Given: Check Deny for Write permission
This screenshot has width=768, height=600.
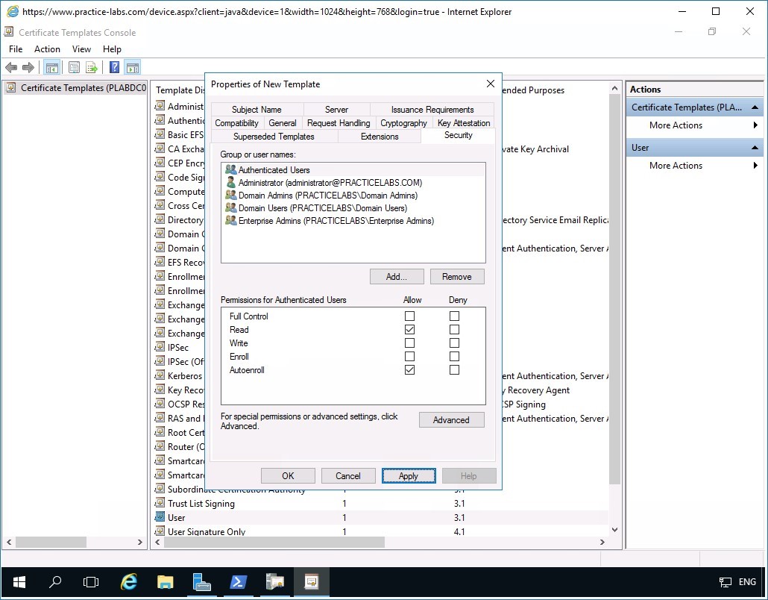Looking at the screenshot, I should pos(455,343).
